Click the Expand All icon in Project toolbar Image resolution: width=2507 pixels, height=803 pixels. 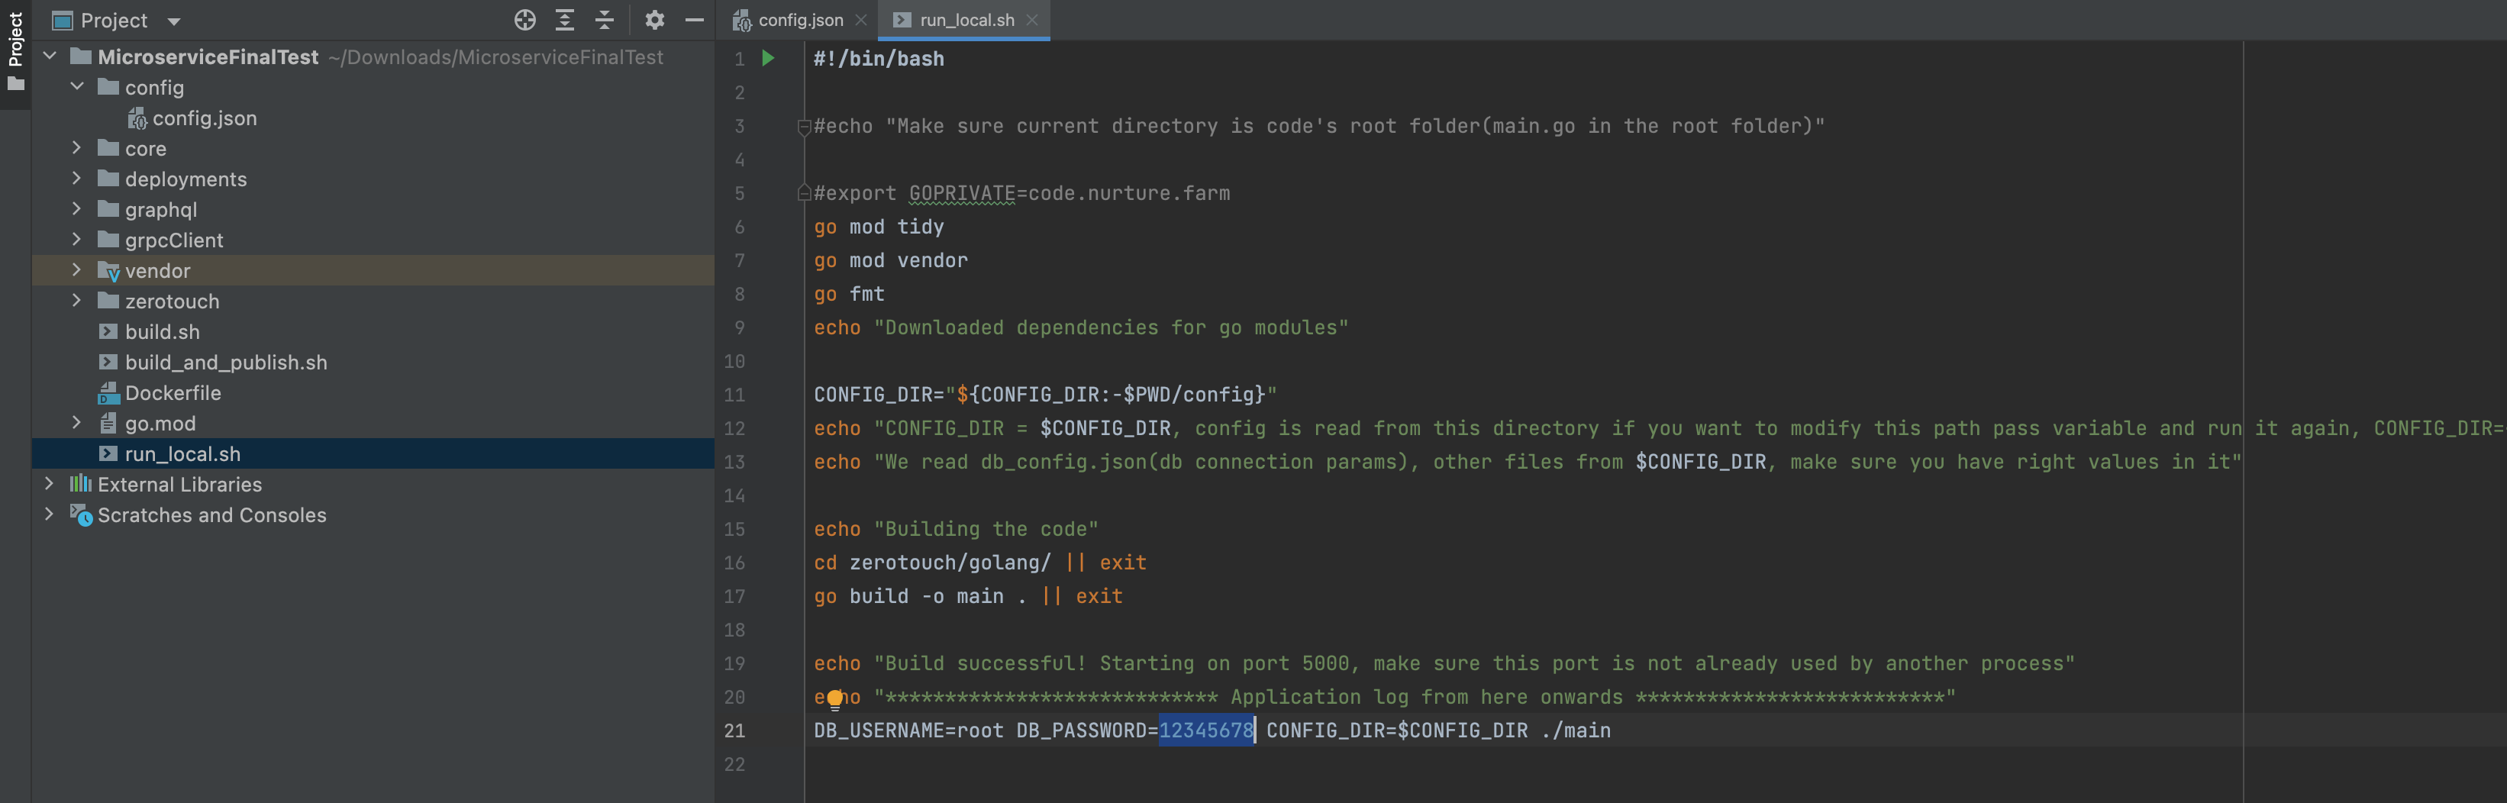pyautogui.click(x=563, y=20)
